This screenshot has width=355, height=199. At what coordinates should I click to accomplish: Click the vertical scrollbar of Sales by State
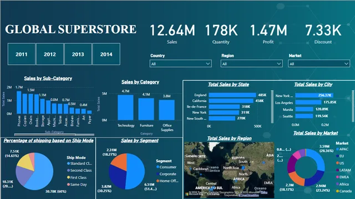click(272, 107)
